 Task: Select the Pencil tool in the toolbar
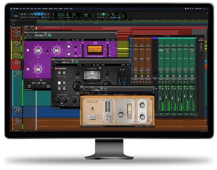[48, 14]
